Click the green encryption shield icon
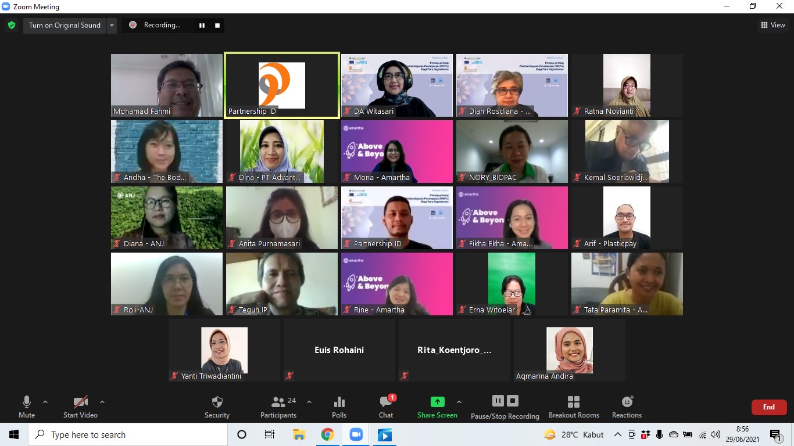The height and width of the screenshot is (446, 794). [x=12, y=25]
